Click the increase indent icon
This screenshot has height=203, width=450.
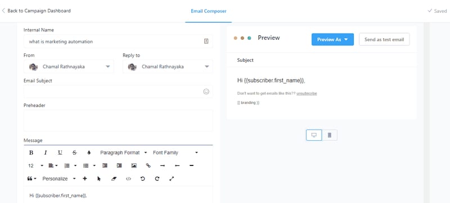[x=119, y=165]
